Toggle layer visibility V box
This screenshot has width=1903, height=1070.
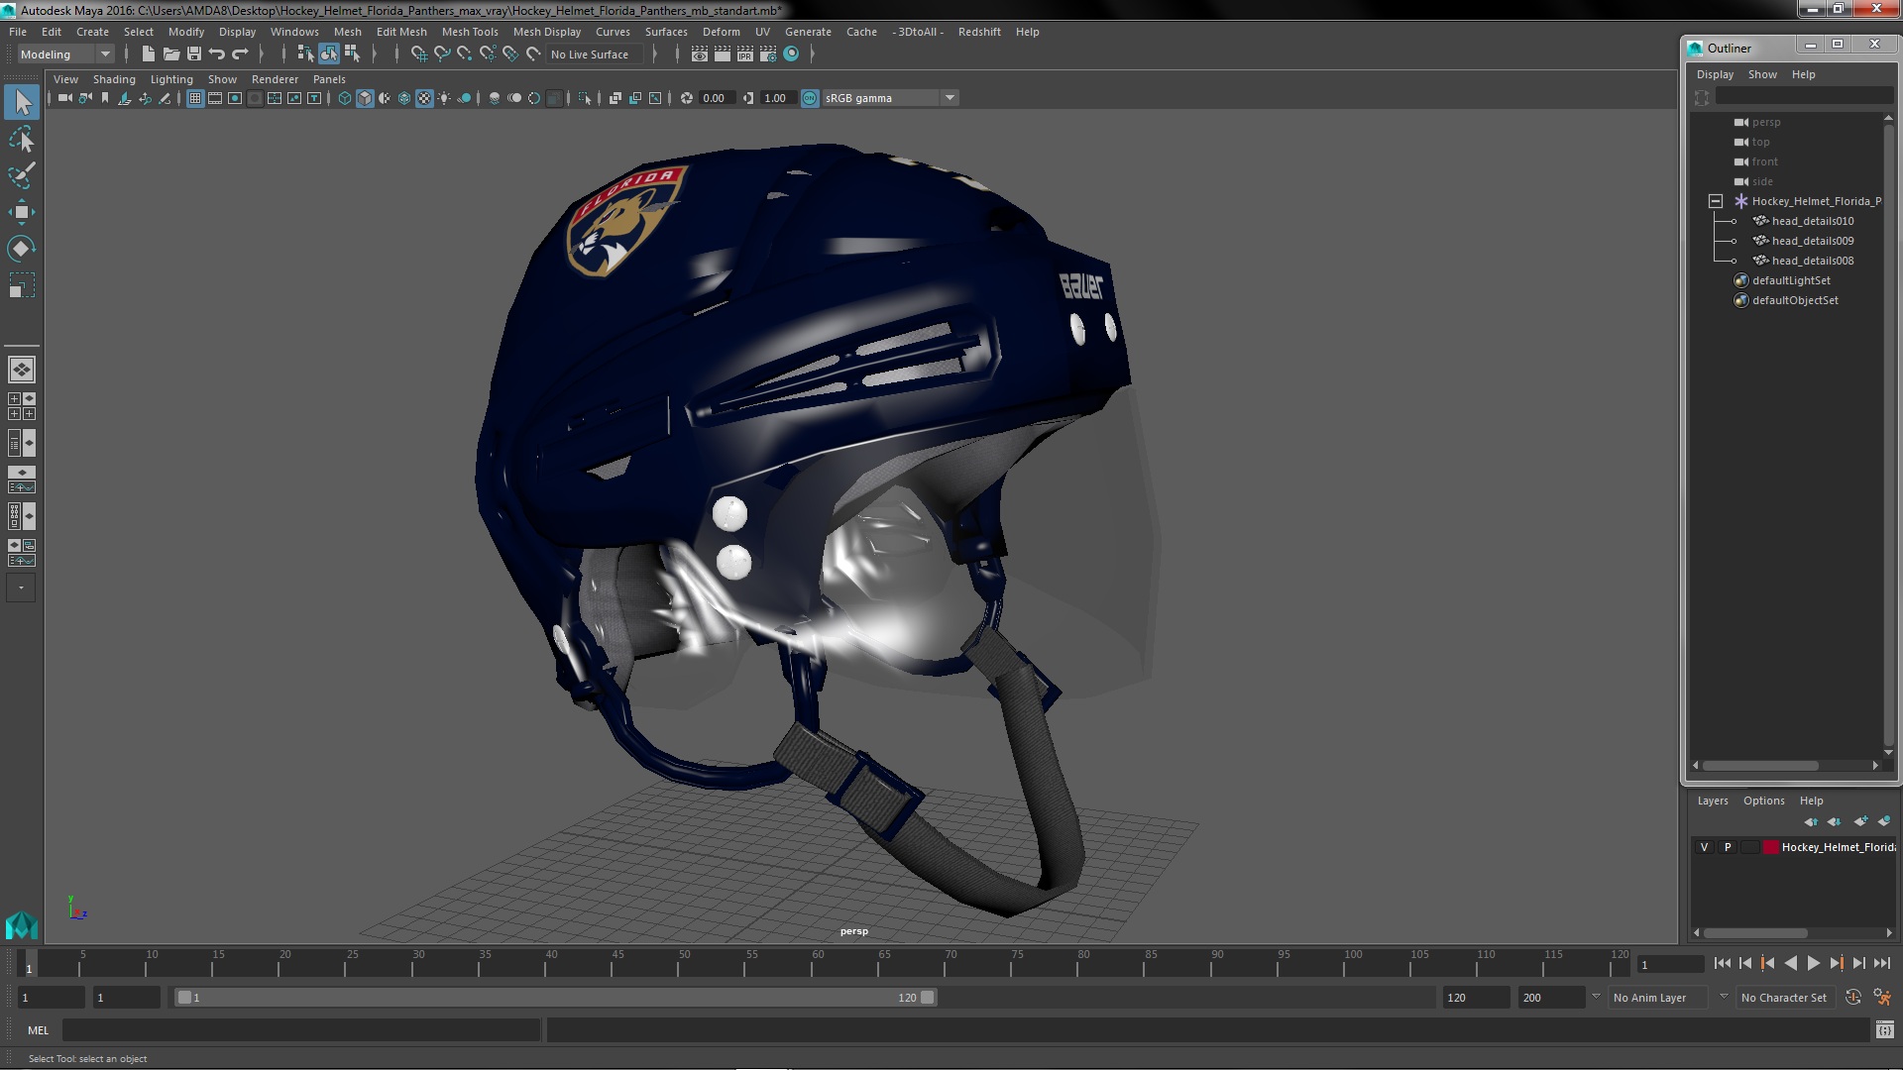pyautogui.click(x=1704, y=847)
